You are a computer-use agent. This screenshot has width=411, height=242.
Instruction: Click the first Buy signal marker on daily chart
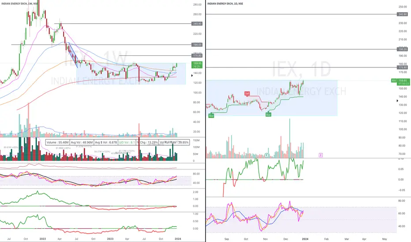(x=211, y=116)
